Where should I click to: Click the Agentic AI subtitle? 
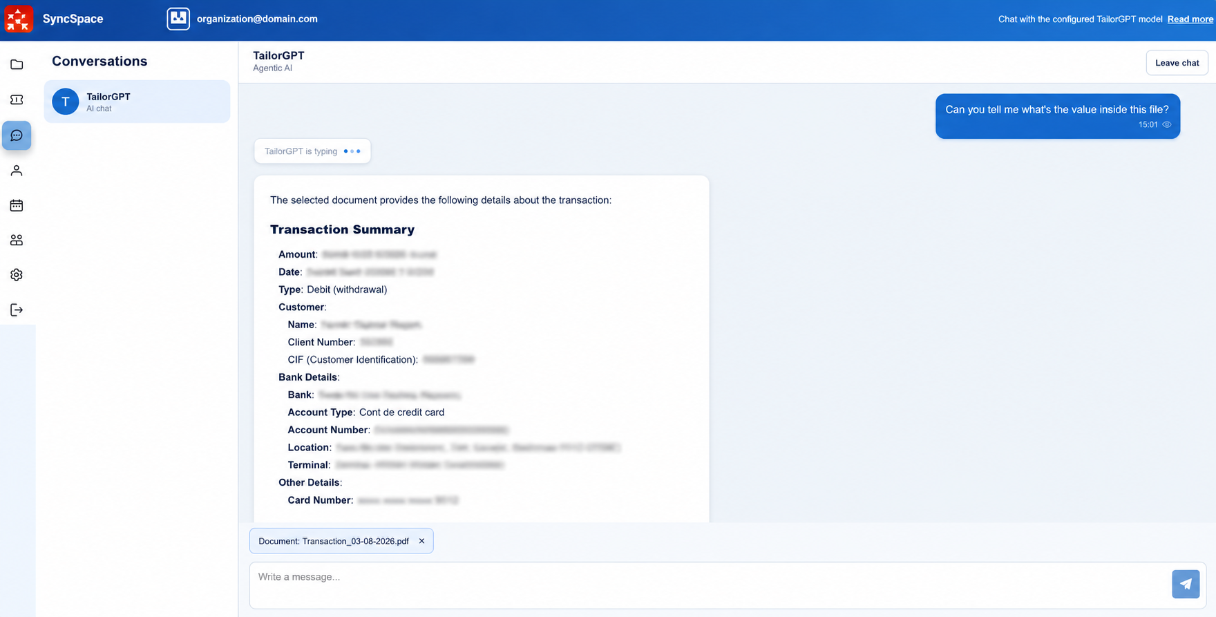(x=272, y=68)
